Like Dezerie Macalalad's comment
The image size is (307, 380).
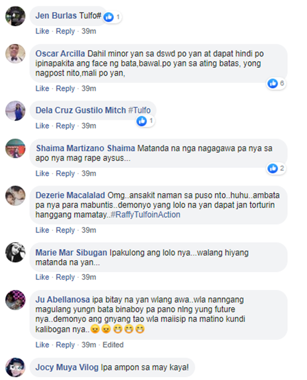coord(42,230)
